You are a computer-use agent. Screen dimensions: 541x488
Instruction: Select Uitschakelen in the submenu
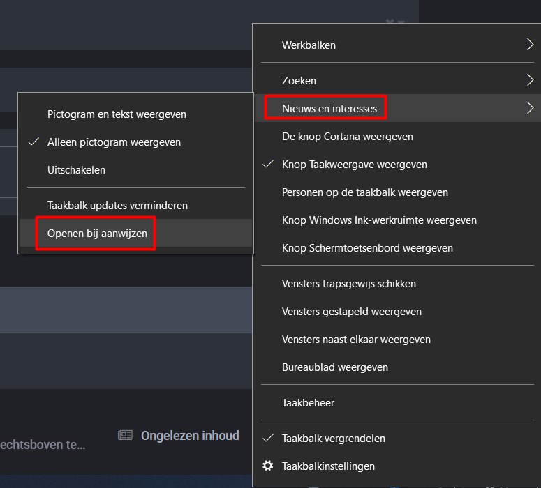tap(76, 170)
